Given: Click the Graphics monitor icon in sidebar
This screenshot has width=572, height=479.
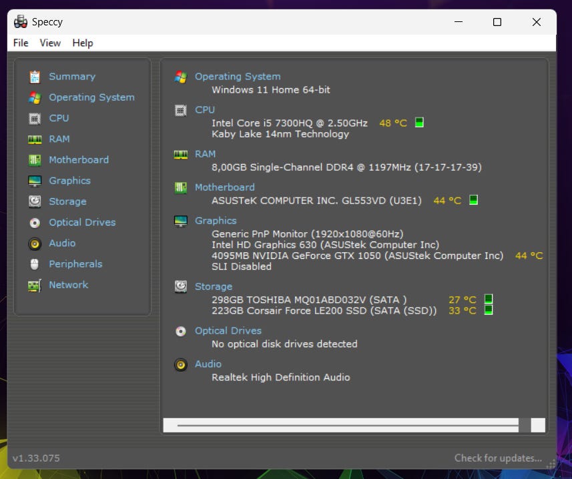Looking at the screenshot, I should [x=35, y=181].
